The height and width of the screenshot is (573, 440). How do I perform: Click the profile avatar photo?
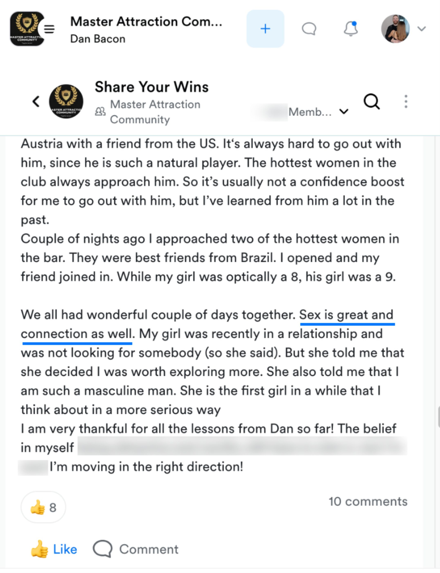[x=395, y=29]
